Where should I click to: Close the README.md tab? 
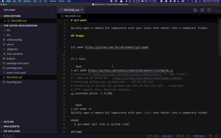point(82,10)
